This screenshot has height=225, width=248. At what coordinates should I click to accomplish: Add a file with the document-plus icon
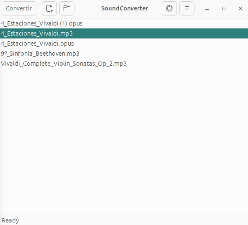pos(49,8)
